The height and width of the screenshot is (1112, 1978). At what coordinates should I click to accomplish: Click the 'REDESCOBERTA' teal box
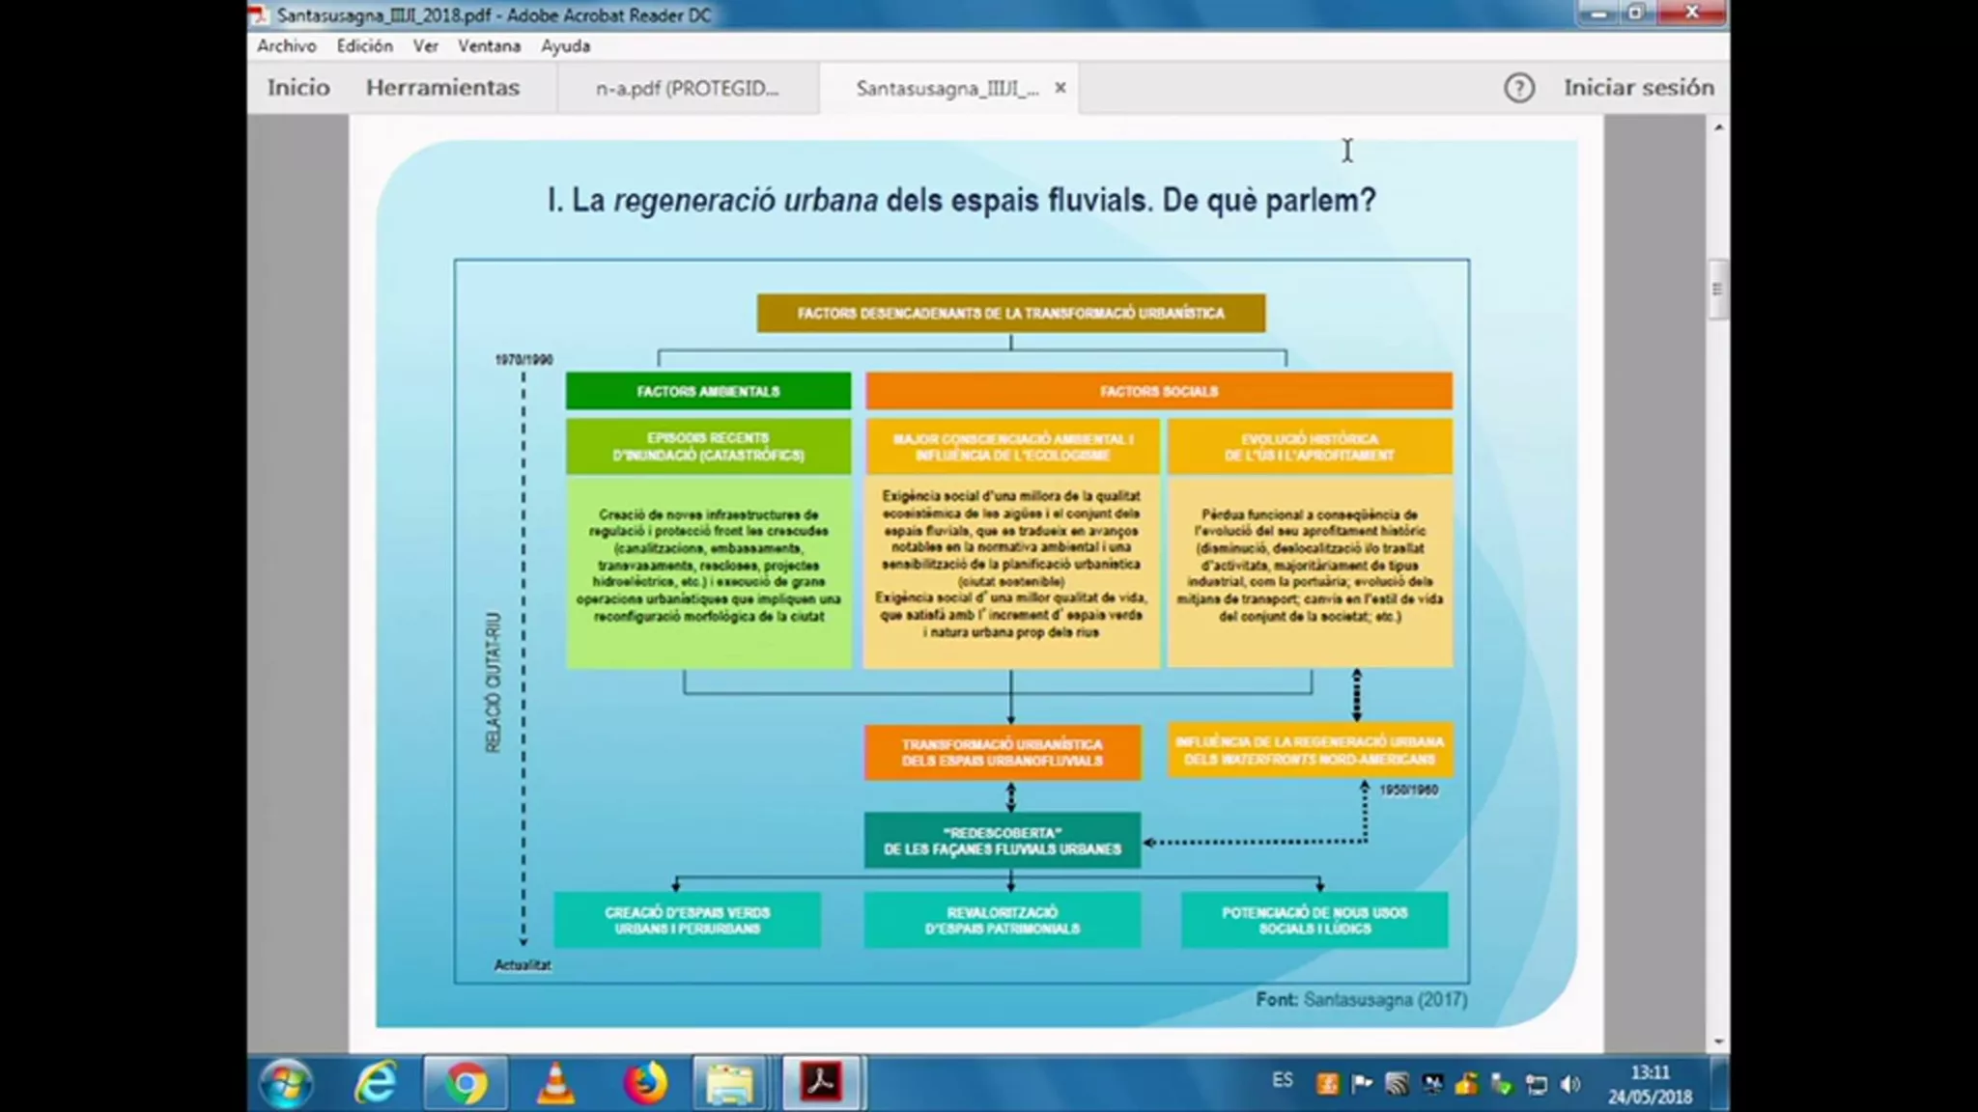click(x=1003, y=841)
